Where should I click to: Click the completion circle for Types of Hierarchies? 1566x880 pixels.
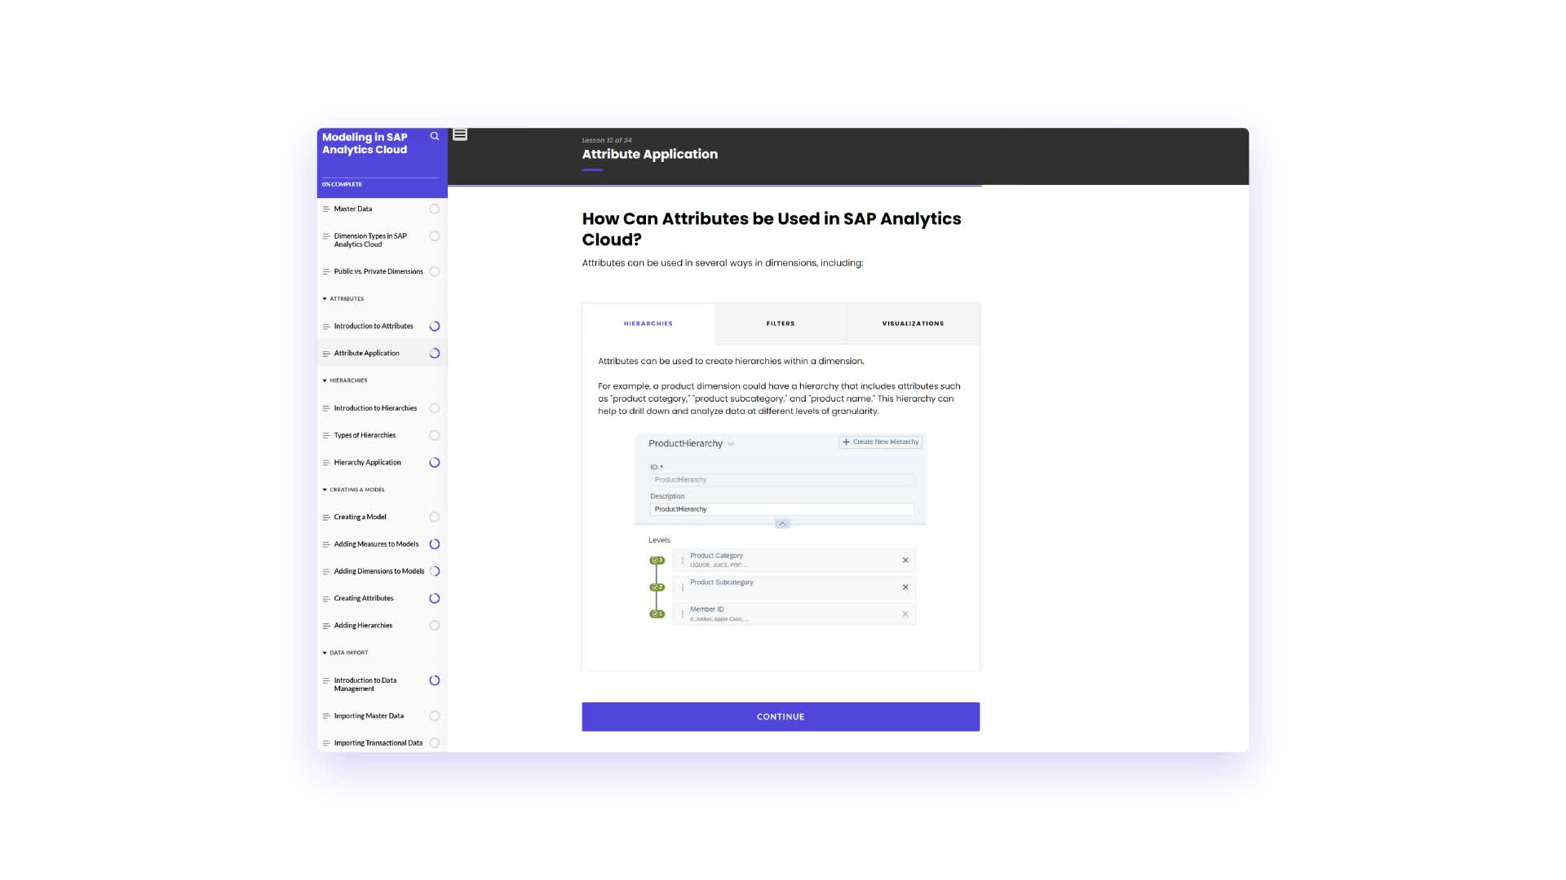435,436
